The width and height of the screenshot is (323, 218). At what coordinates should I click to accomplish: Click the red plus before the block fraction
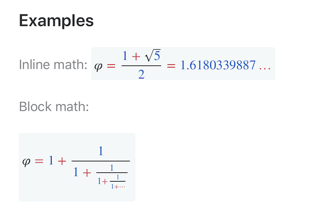62,161
